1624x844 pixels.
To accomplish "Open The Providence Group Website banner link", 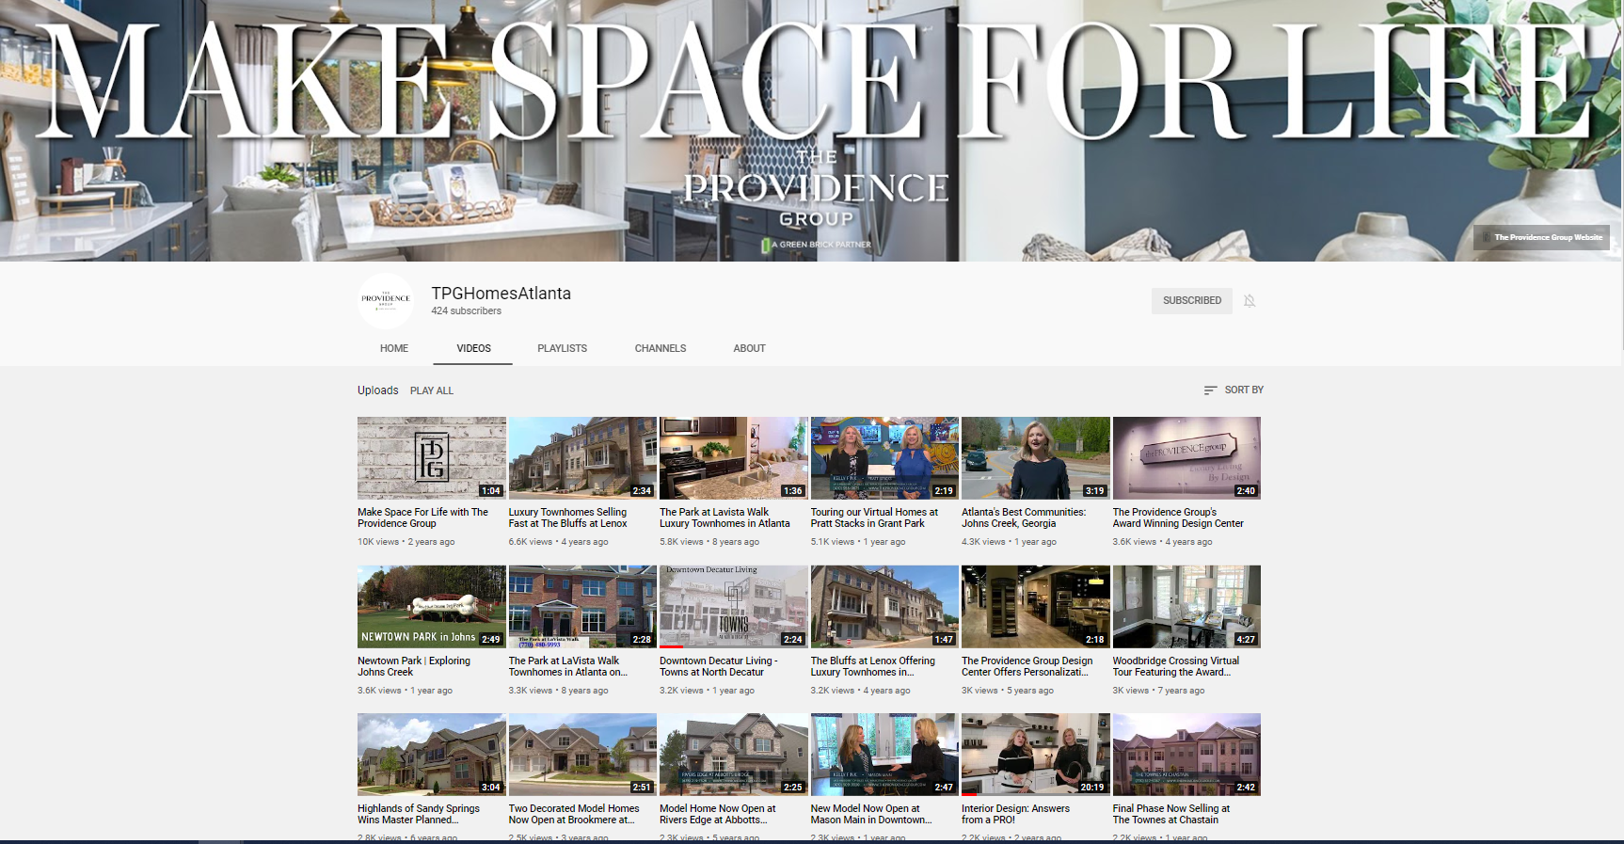I will 1541,237.
